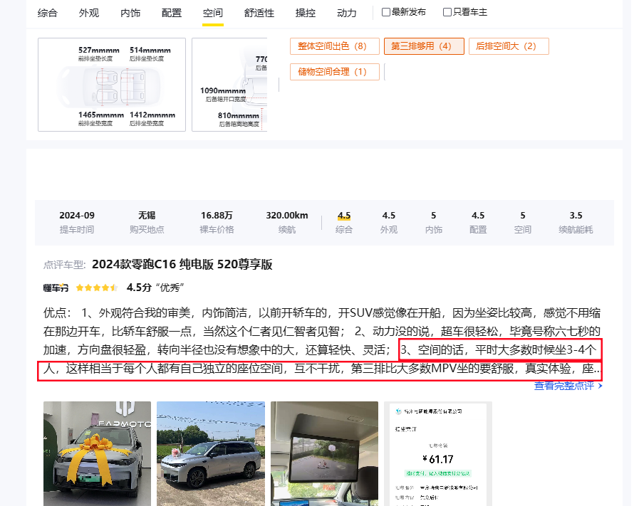Open the ¥61.17 payment receipt image
The image size is (634, 506).
438,453
